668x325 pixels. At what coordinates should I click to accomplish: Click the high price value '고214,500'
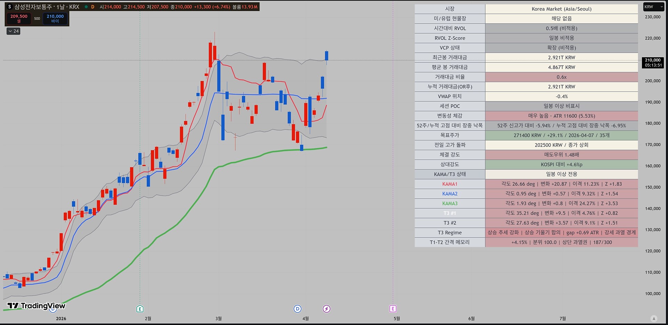click(134, 7)
